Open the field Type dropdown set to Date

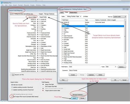111,67
